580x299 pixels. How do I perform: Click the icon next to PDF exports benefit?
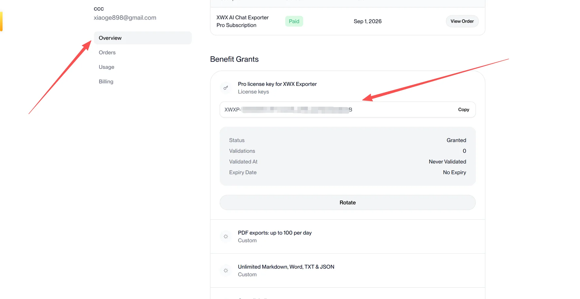226,236
